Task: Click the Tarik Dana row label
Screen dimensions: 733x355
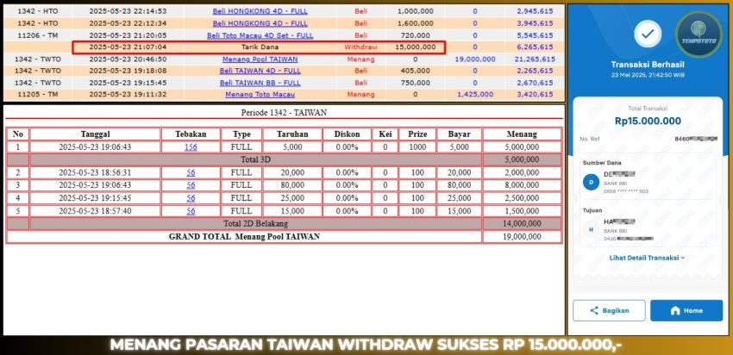Action: click(x=260, y=47)
